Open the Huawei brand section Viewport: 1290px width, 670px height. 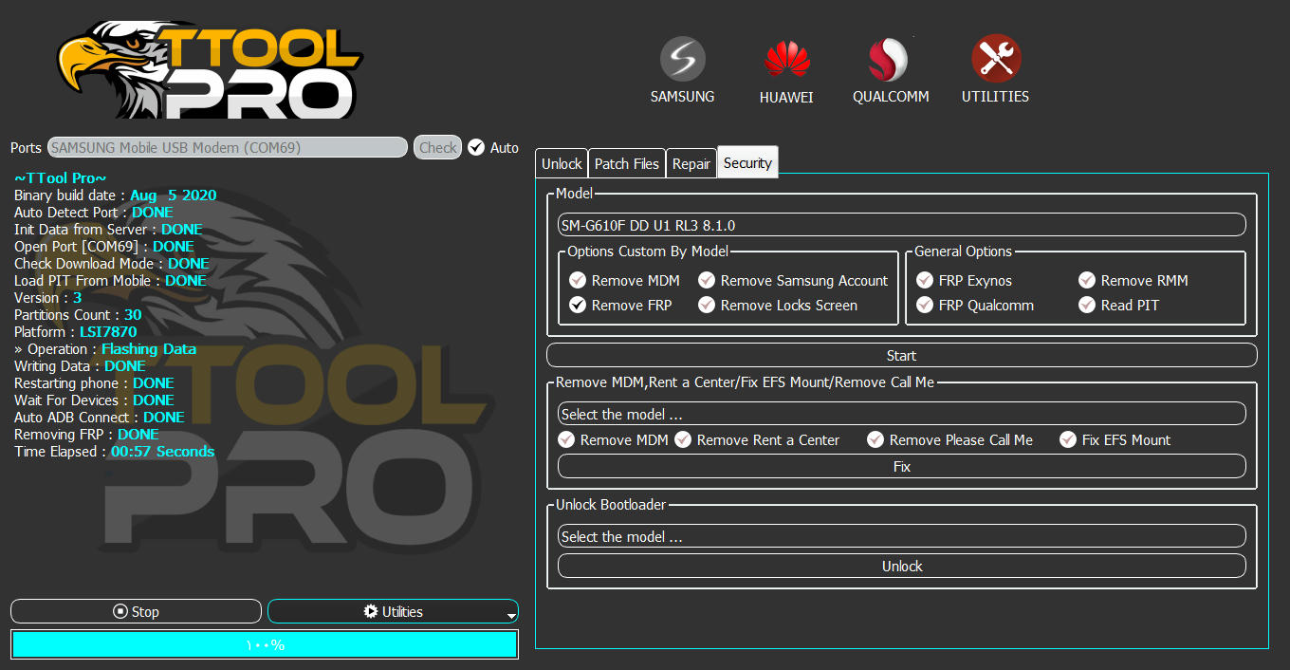tap(786, 71)
